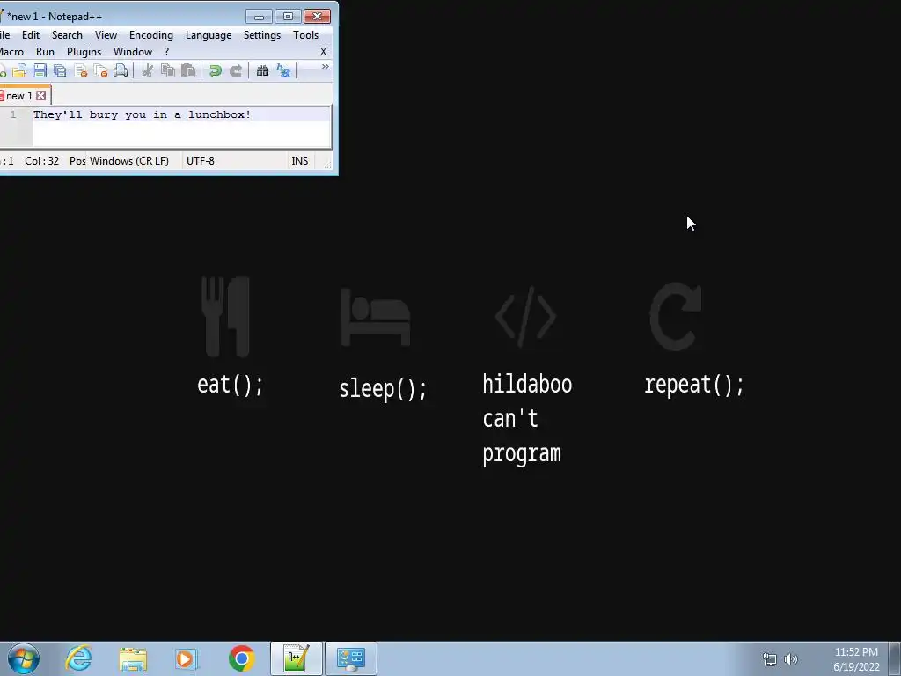Screen dimensions: 901x676
Task: Click in the text editing area
Action: tap(181, 128)
